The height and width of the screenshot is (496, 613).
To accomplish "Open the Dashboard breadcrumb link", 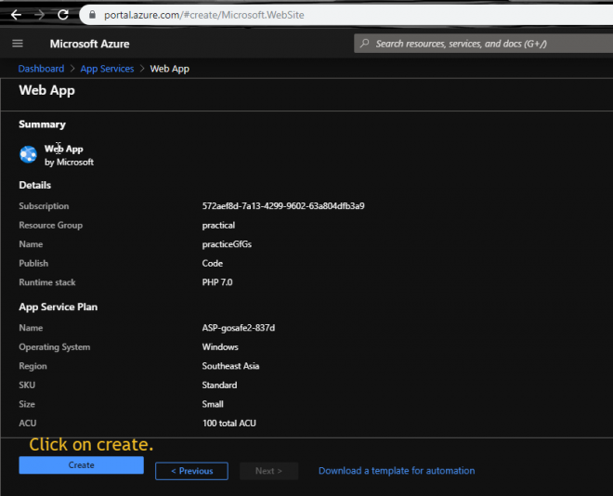I will click(41, 69).
